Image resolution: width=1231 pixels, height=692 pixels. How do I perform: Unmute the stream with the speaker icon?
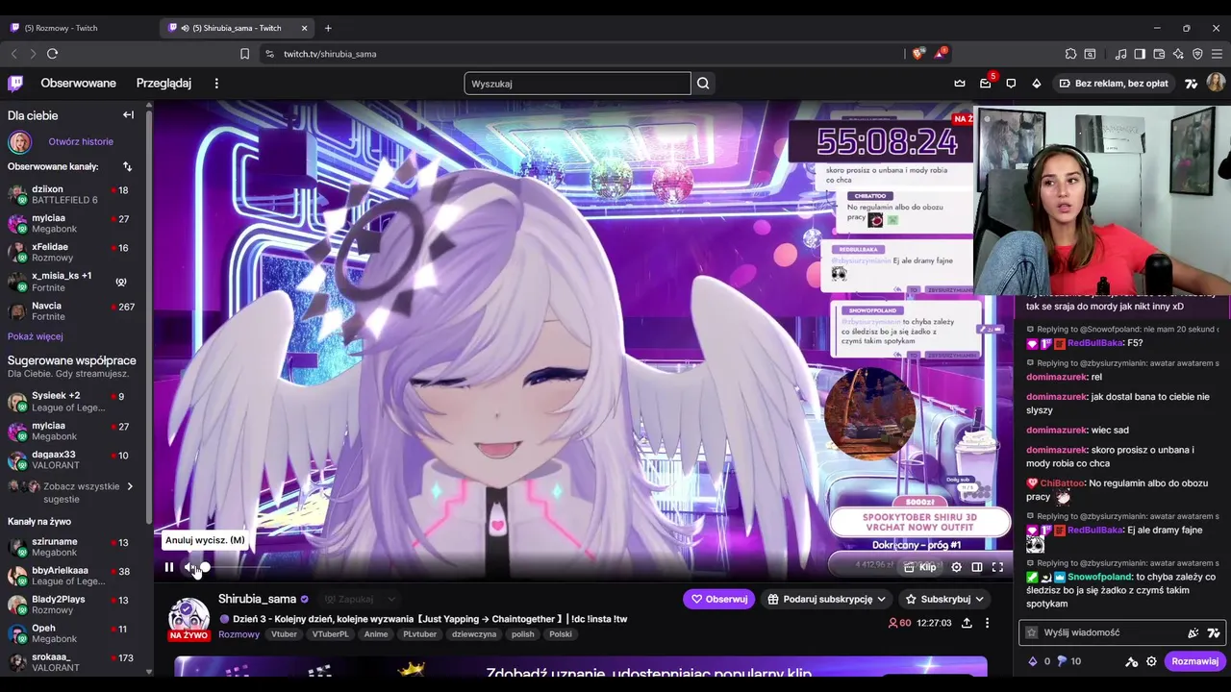pyautogui.click(x=189, y=567)
